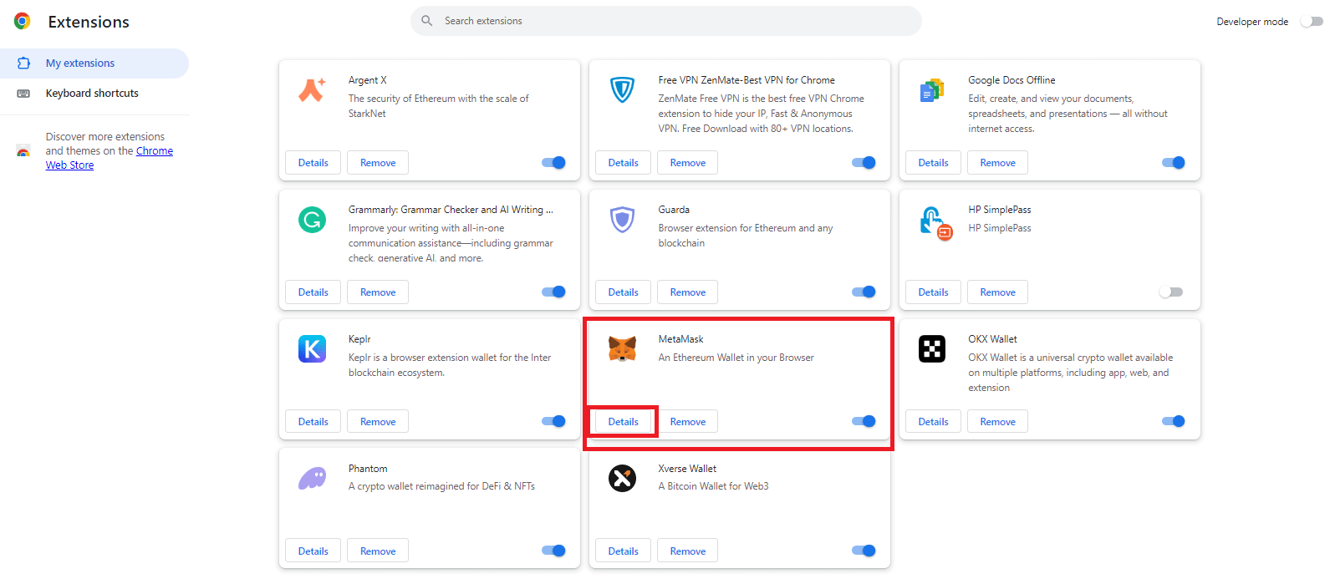Select My extensions in sidebar

(94, 63)
